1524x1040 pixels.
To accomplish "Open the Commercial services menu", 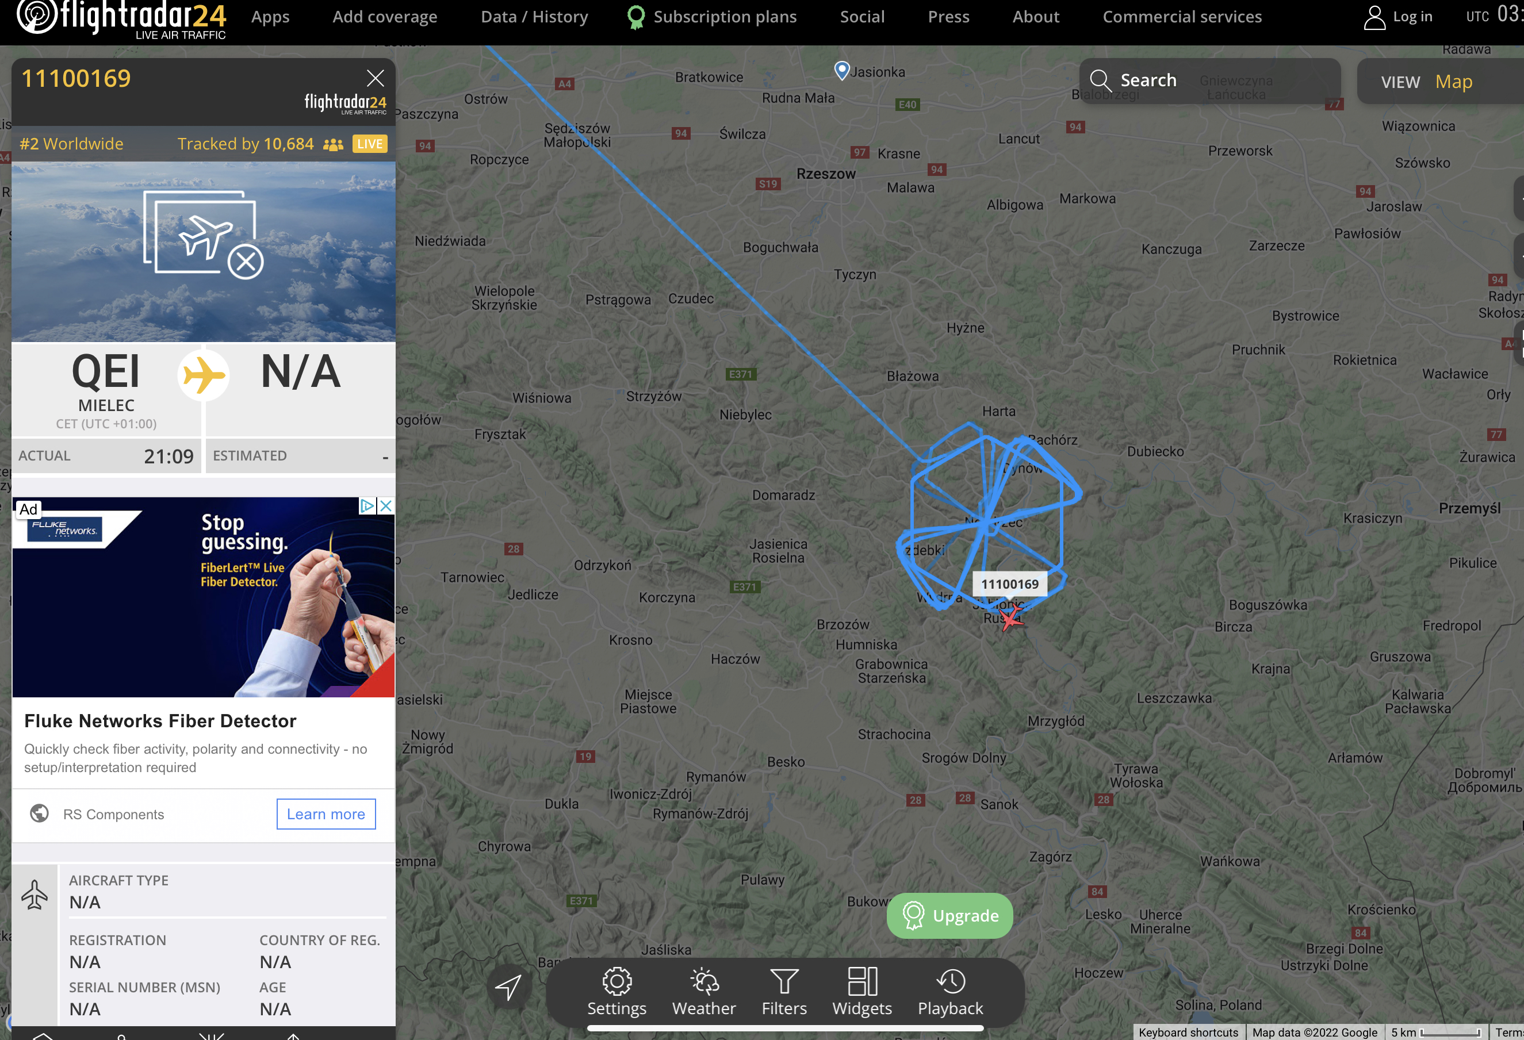I will pos(1182,17).
